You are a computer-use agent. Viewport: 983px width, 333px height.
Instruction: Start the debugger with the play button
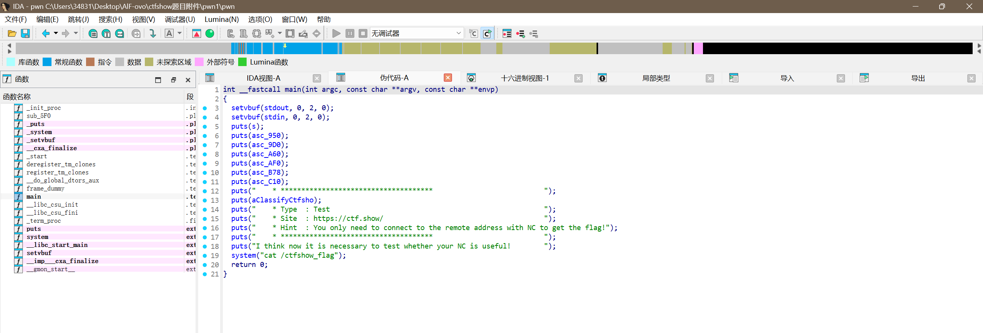(336, 34)
